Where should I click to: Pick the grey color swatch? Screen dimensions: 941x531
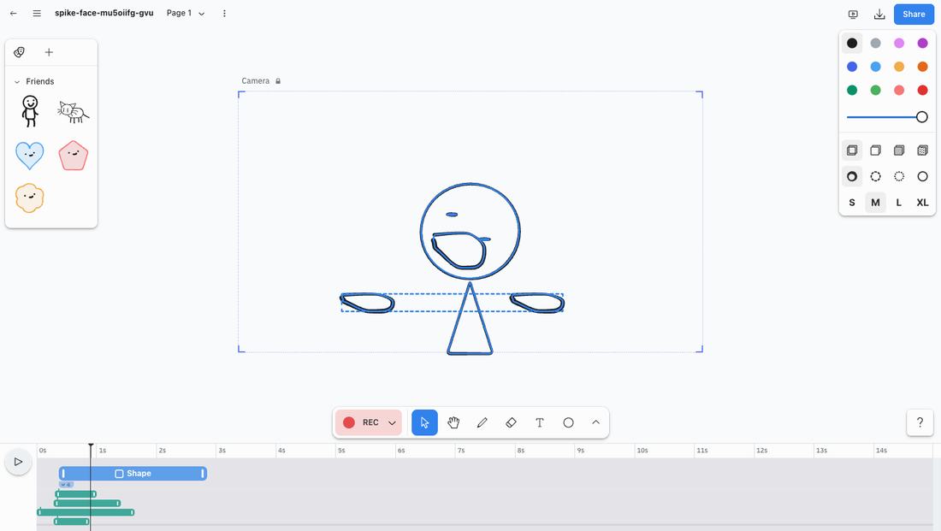coord(876,44)
